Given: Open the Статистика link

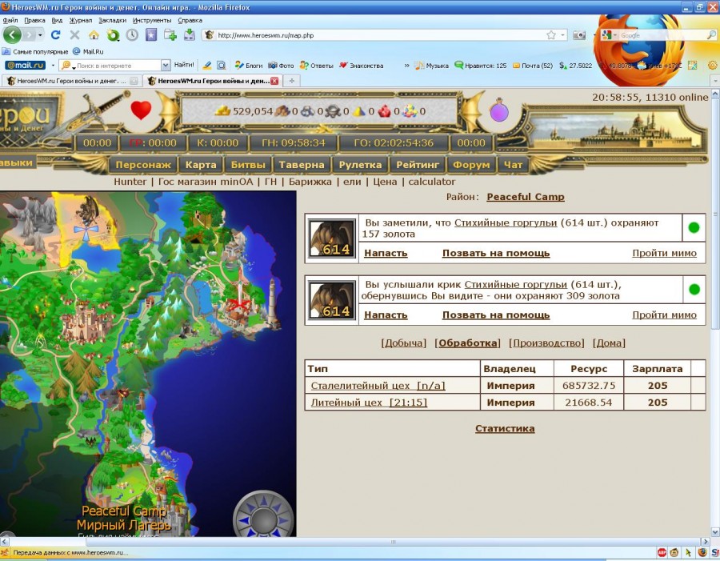Looking at the screenshot, I should pyautogui.click(x=505, y=428).
